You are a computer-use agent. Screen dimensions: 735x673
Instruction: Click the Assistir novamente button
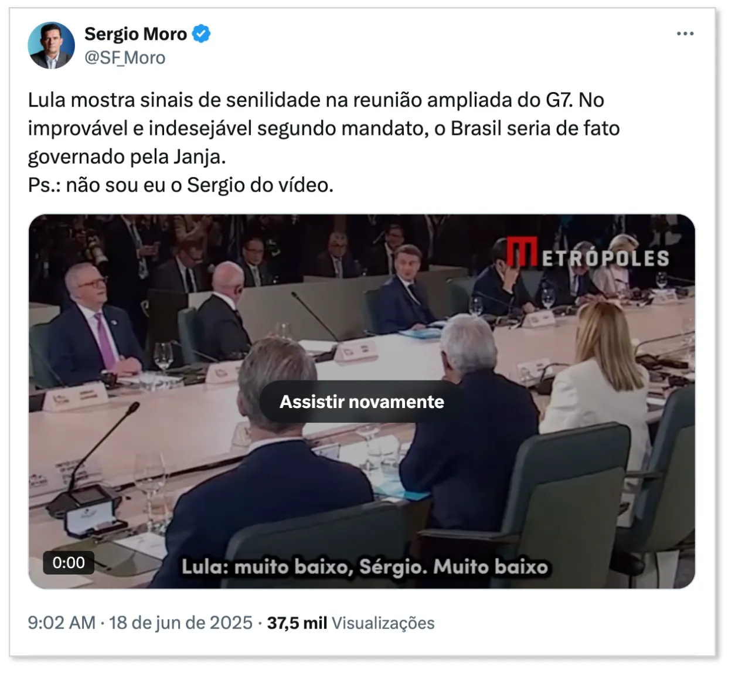(362, 402)
